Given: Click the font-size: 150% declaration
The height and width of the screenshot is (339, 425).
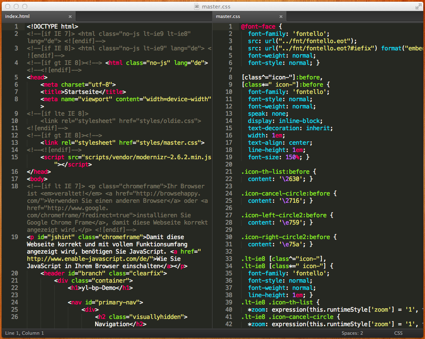Looking at the screenshot, I should coord(275,157).
